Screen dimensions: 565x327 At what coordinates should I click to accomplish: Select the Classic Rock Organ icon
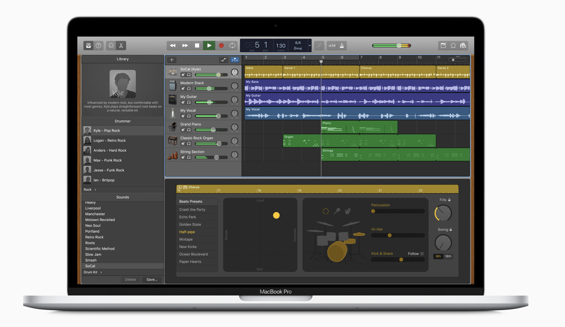(x=172, y=141)
